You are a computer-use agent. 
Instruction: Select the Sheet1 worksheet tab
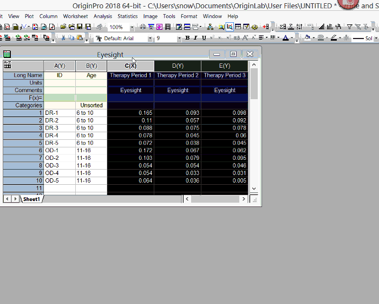(31, 199)
